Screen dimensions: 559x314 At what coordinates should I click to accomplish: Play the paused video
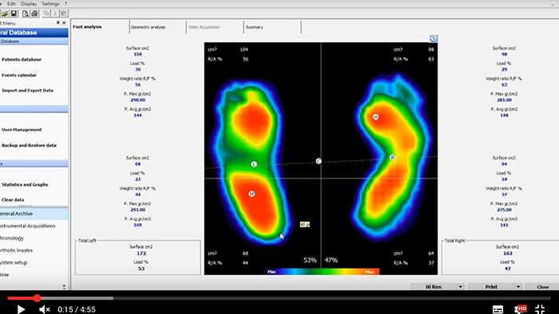21,309
